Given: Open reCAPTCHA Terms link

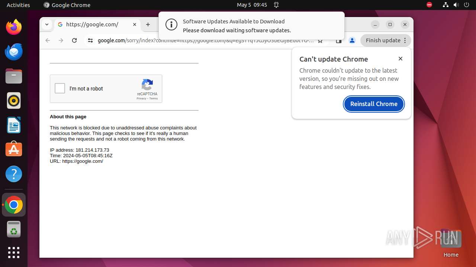Looking at the screenshot, I should [154, 98].
